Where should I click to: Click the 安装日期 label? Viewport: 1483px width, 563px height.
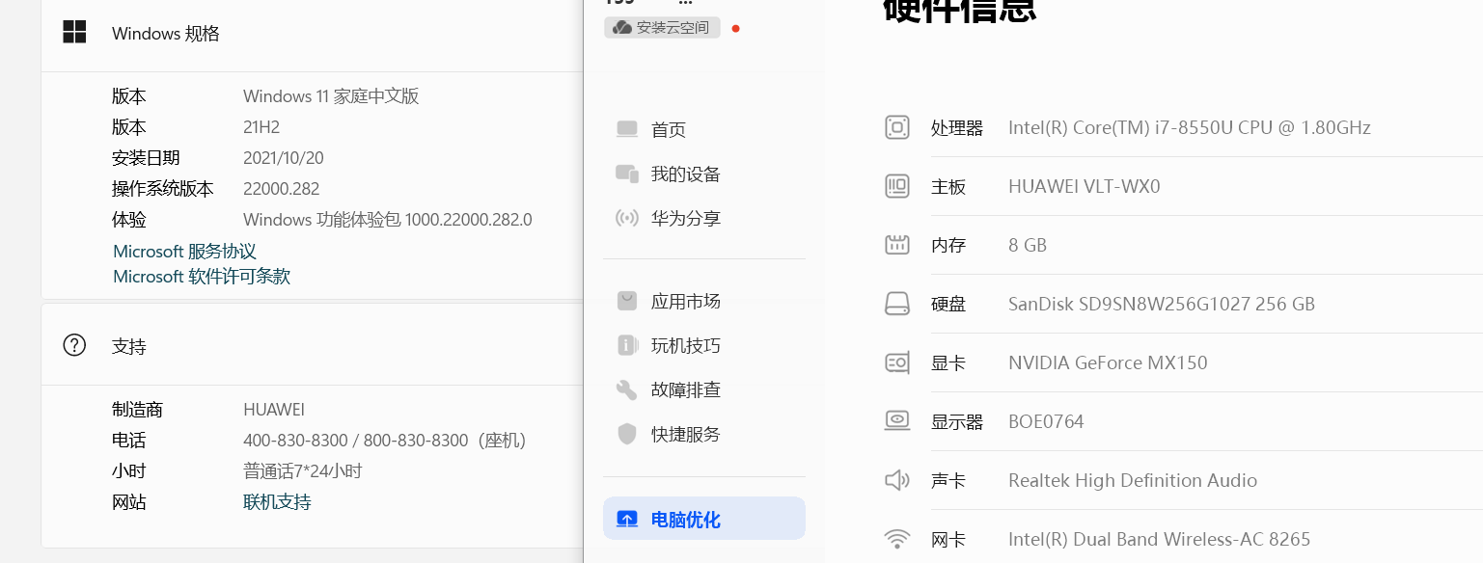[146, 158]
